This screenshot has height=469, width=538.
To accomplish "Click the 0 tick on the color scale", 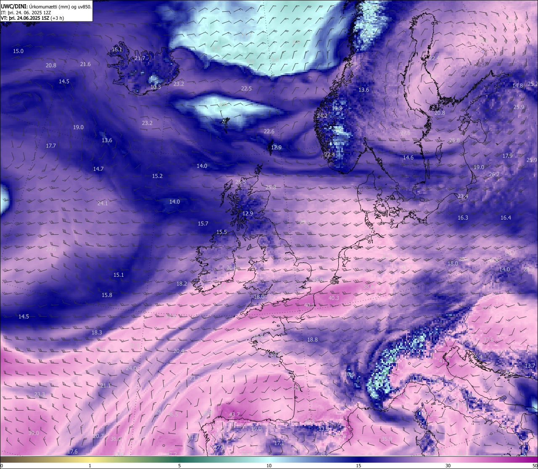I will 1,466.
